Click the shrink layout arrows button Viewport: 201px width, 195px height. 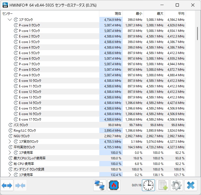[20, 186]
